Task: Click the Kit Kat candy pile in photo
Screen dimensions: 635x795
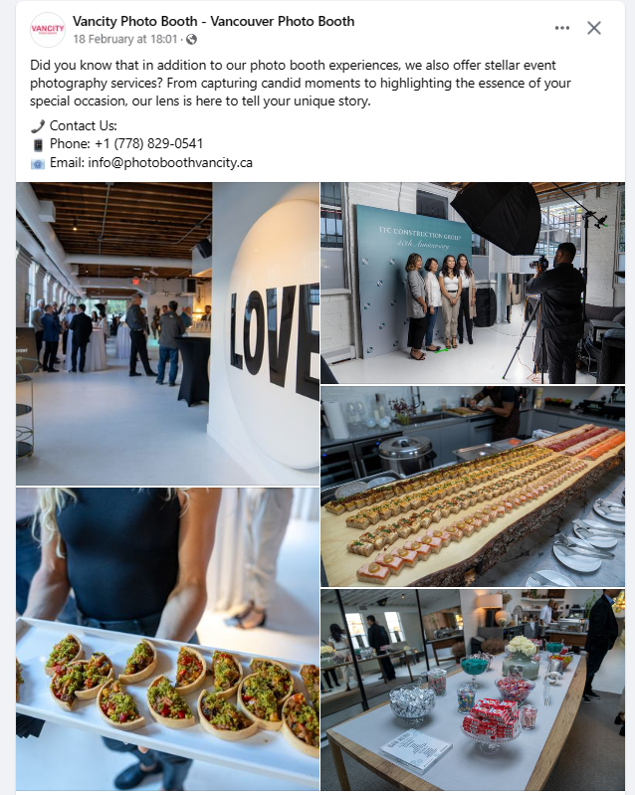Action: tap(491, 719)
